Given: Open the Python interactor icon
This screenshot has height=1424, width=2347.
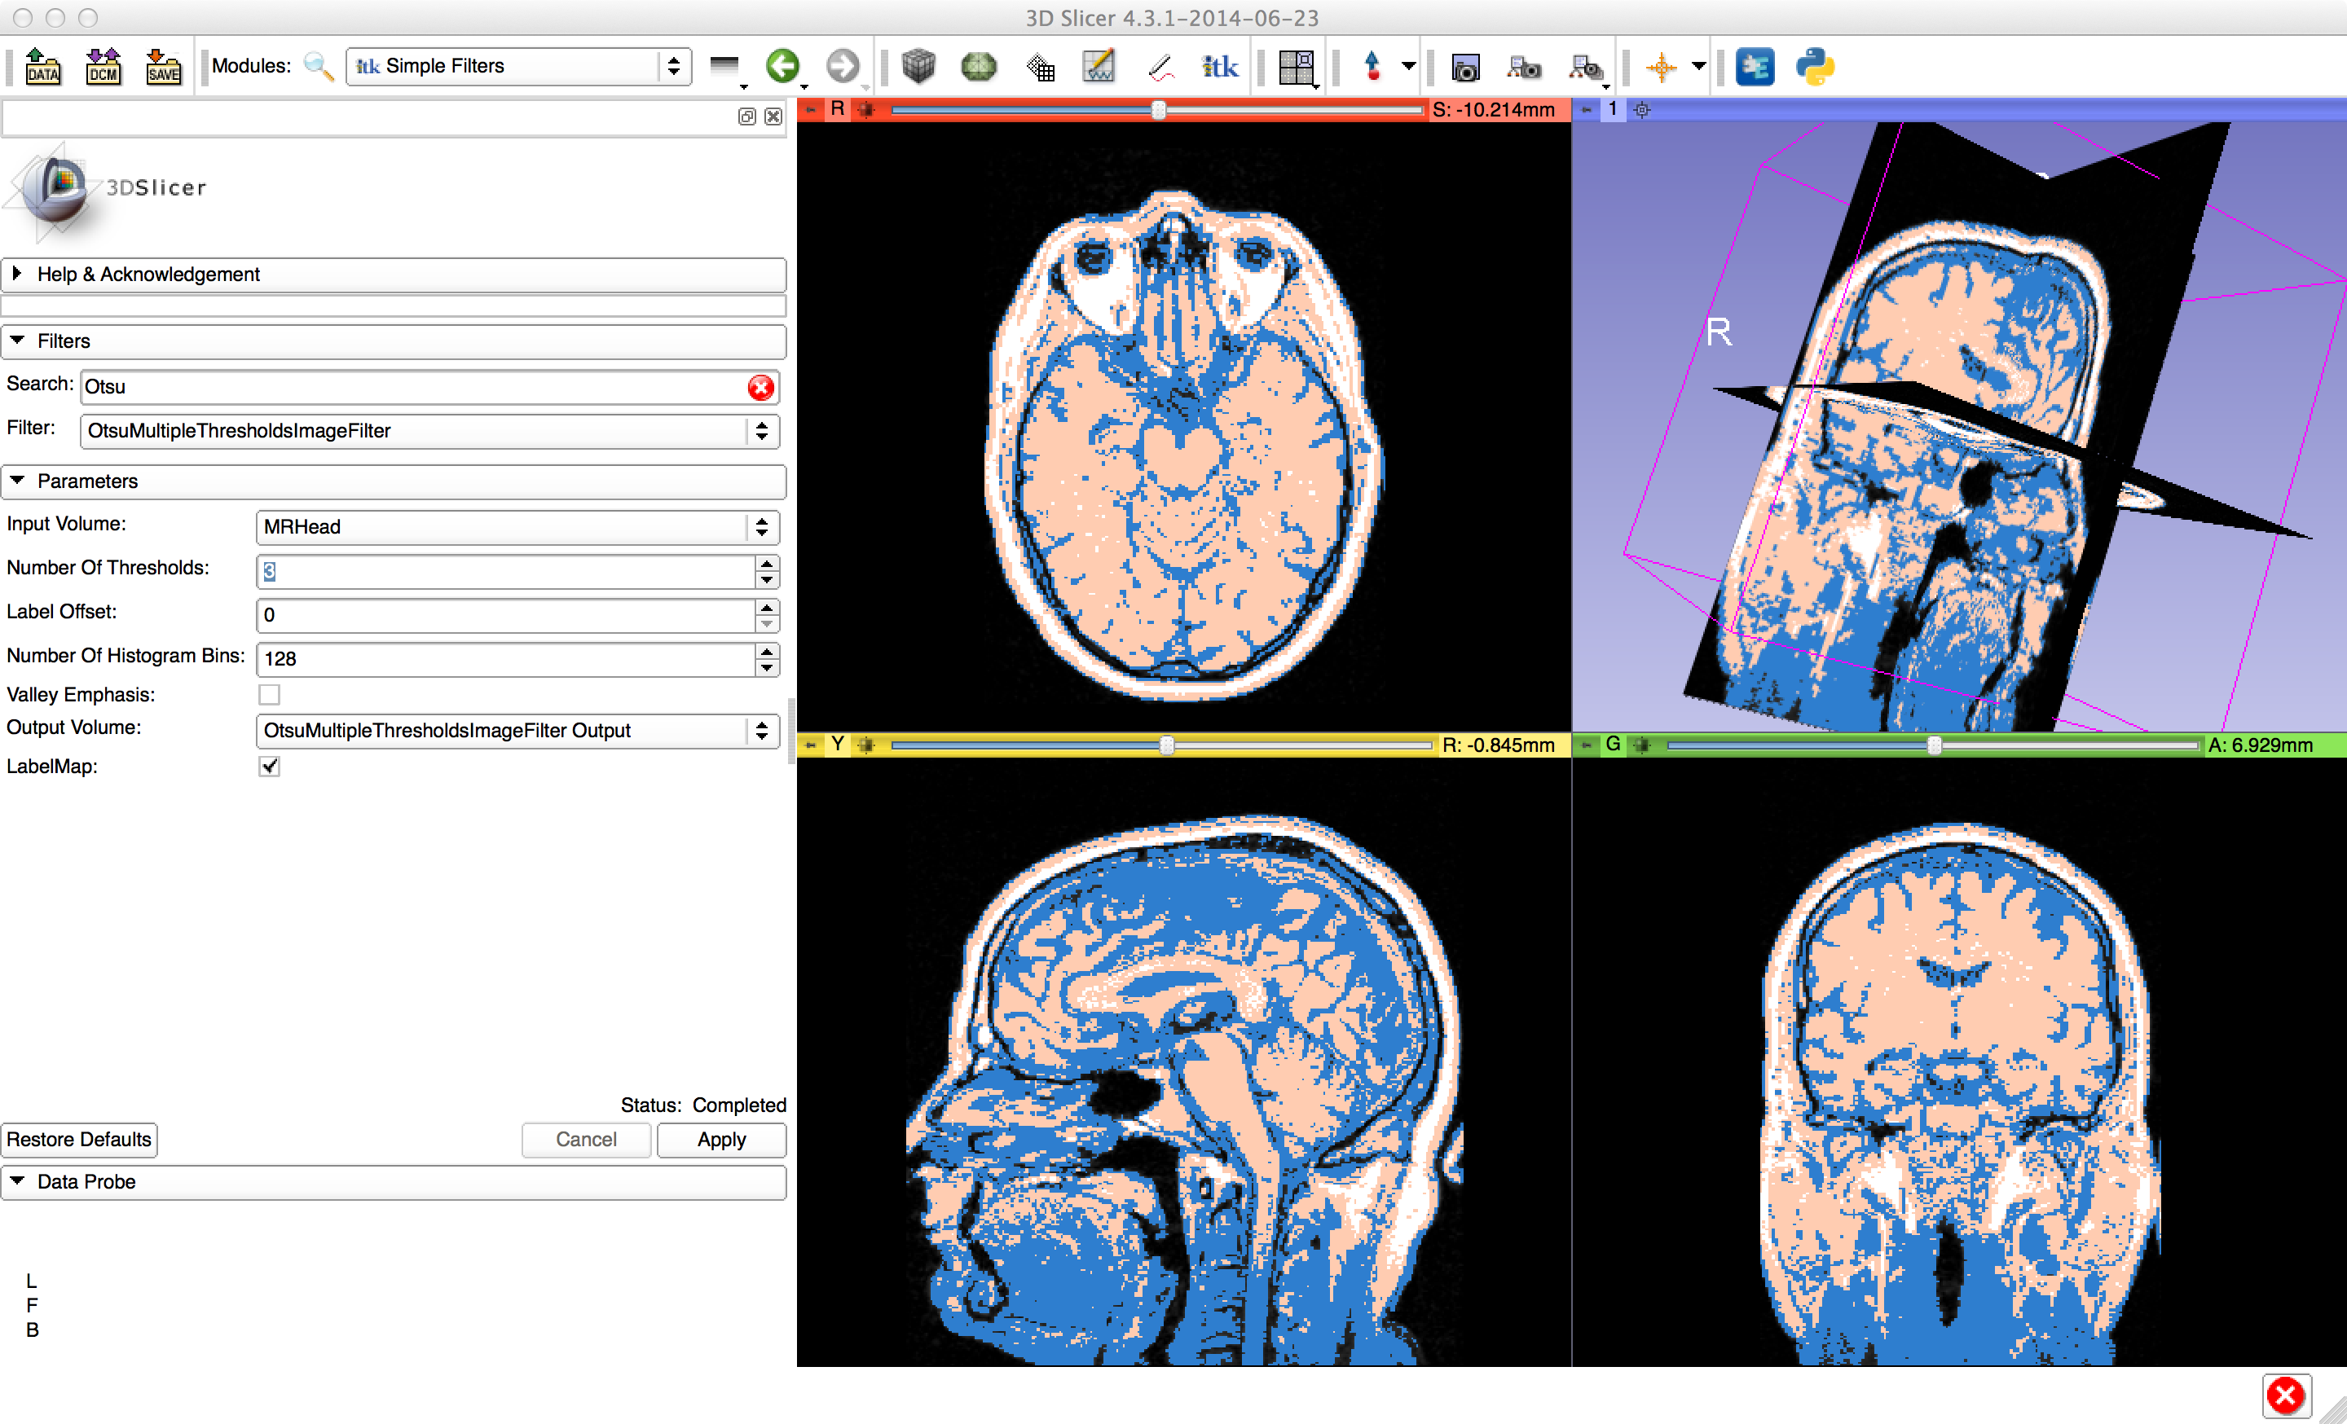Looking at the screenshot, I should pyautogui.click(x=1815, y=67).
